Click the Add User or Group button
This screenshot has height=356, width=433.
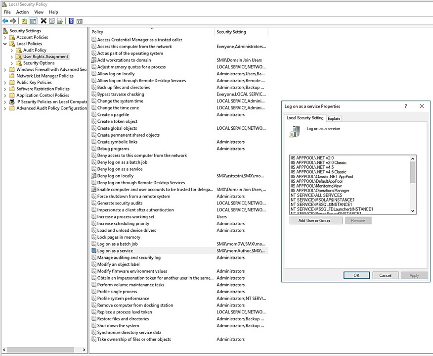(316, 221)
